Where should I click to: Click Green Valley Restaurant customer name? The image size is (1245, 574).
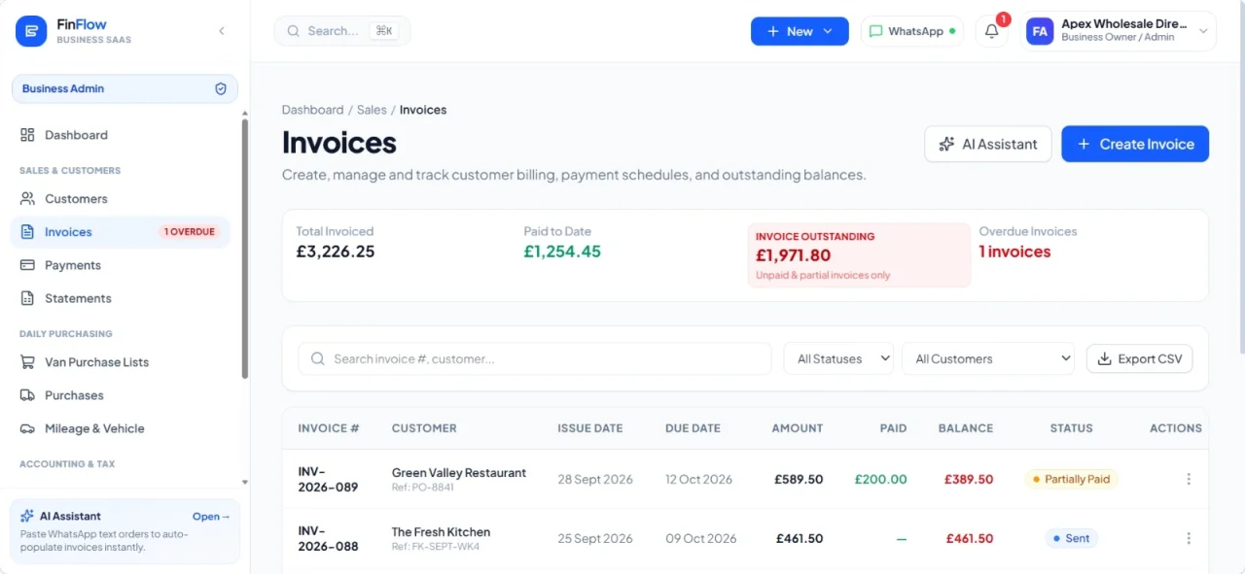click(459, 473)
